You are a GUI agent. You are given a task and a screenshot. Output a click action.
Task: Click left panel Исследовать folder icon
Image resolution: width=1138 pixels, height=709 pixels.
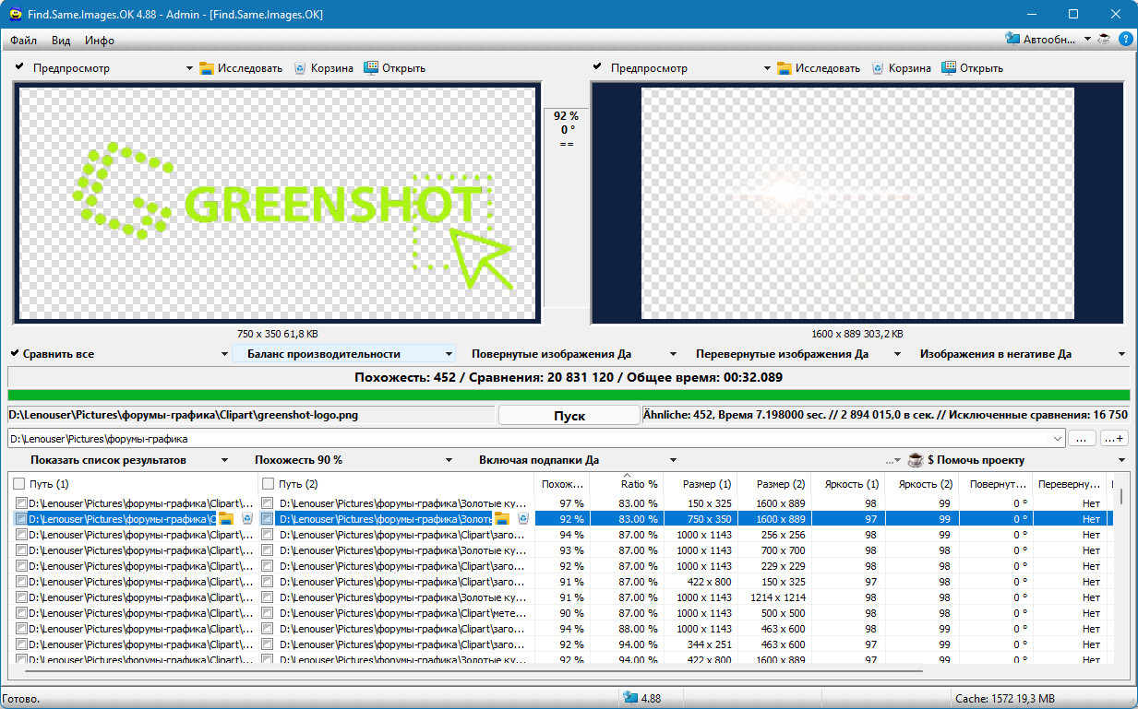point(207,68)
